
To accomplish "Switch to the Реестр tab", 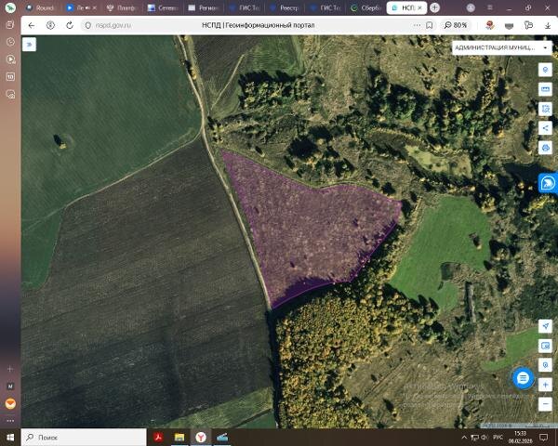I will pyautogui.click(x=284, y=7).
